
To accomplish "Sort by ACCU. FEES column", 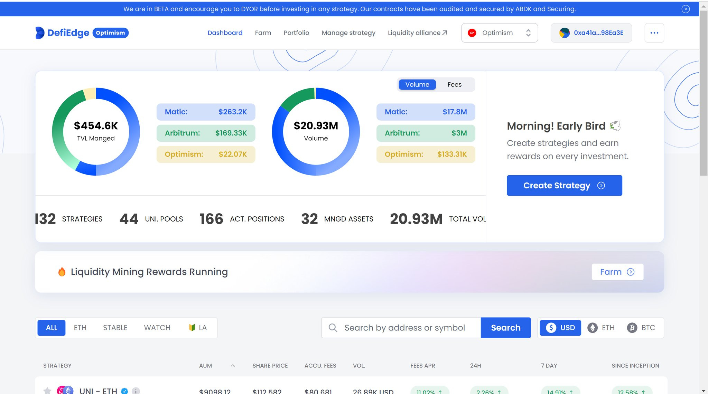I will 320,366.
